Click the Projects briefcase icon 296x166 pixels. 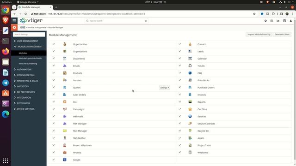pyautogui.click(x=65, y=153)
